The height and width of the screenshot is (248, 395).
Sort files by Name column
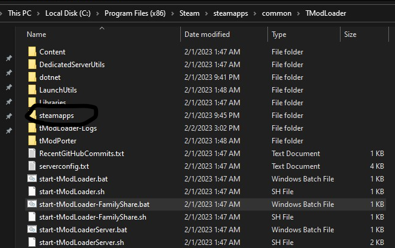tap(36, 34)
